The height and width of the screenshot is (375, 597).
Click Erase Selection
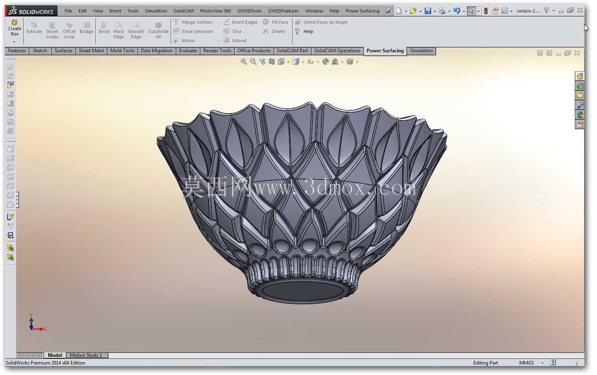pyautogui.click(x=193, y=31)
